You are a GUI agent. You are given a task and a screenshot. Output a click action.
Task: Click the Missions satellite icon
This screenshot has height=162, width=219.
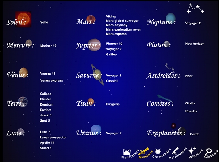click(x=144, y=150)
